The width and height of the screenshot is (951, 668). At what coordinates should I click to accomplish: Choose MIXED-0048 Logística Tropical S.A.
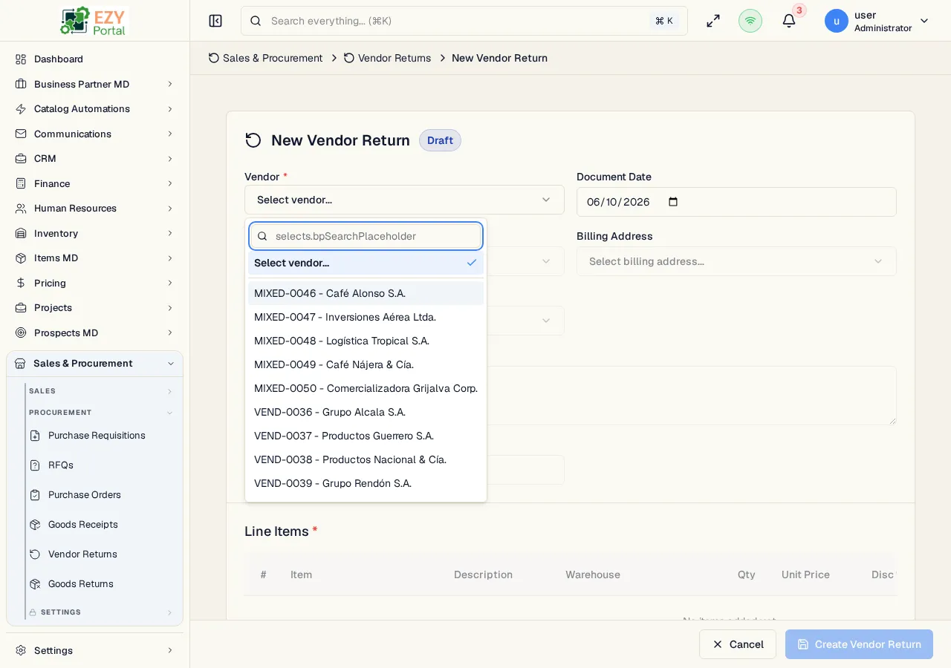point(366,341)
